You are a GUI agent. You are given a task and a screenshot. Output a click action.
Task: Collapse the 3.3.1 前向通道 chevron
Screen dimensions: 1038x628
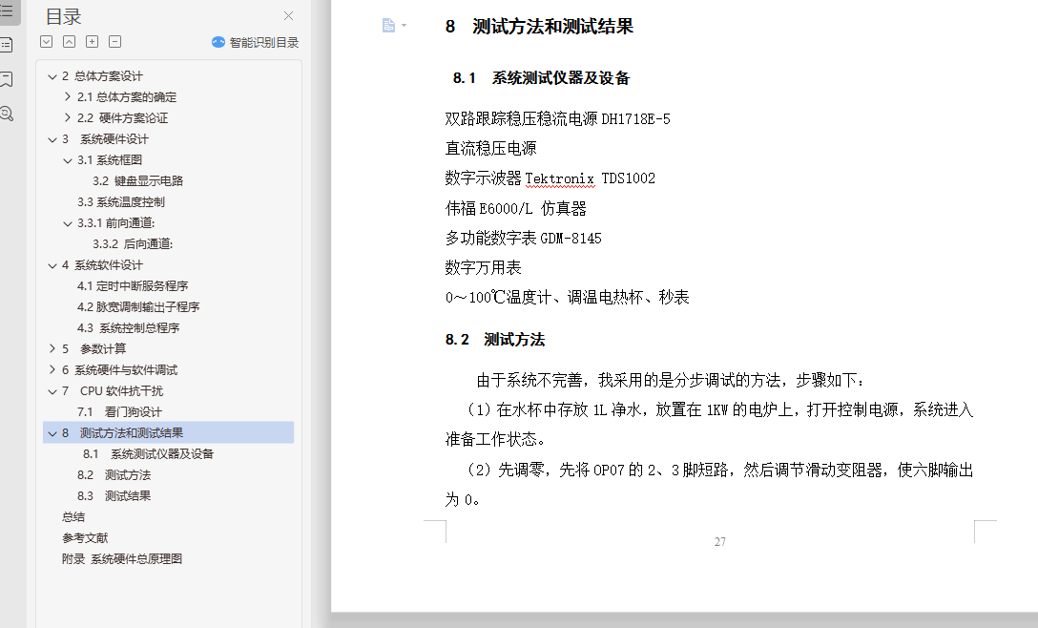68,223
